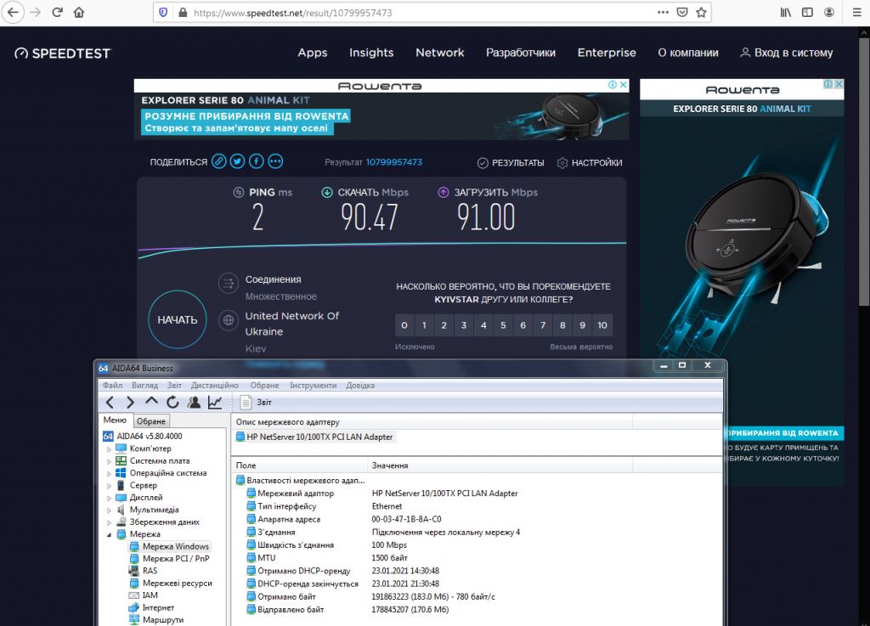Switch to the Обране tab in AIDA64 sidebar
Screen dimensions: 870x626
(x=151, y=421)
